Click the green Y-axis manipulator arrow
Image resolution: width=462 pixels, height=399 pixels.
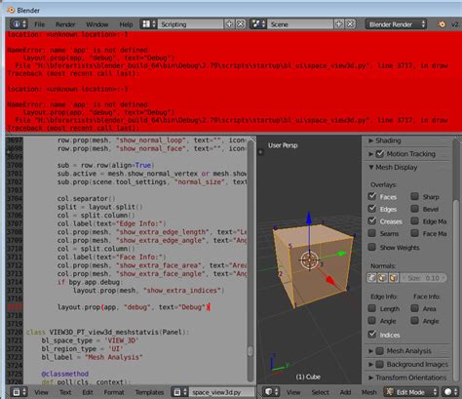click(341, 254)
